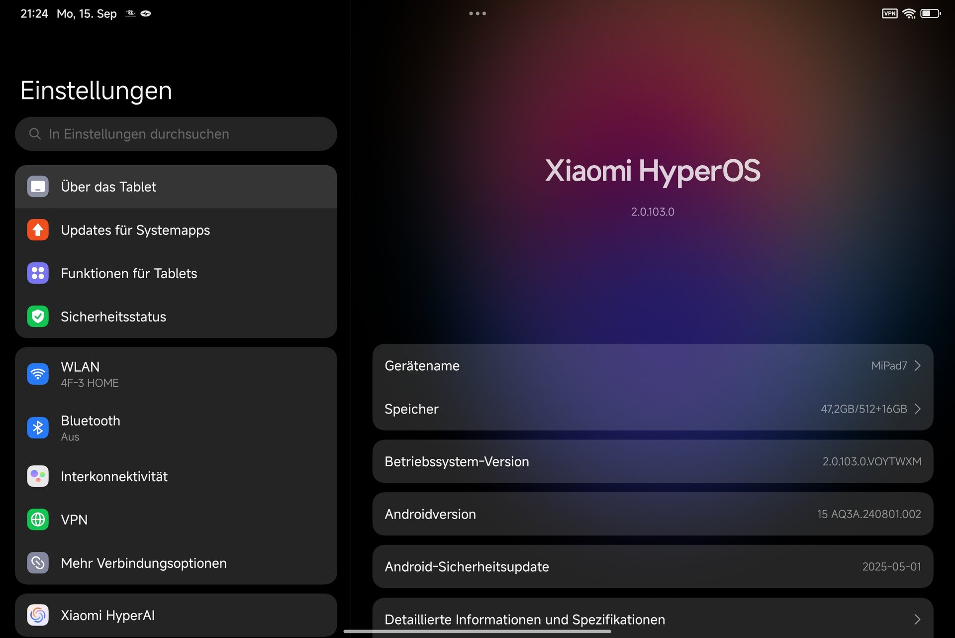Open Speicher chevron next to 47,2GB

(x=918, y=409)
